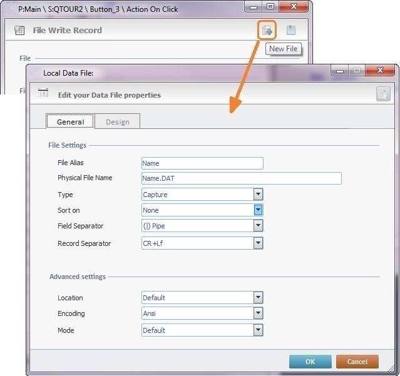Select the General tab

[x=70, y=122]
